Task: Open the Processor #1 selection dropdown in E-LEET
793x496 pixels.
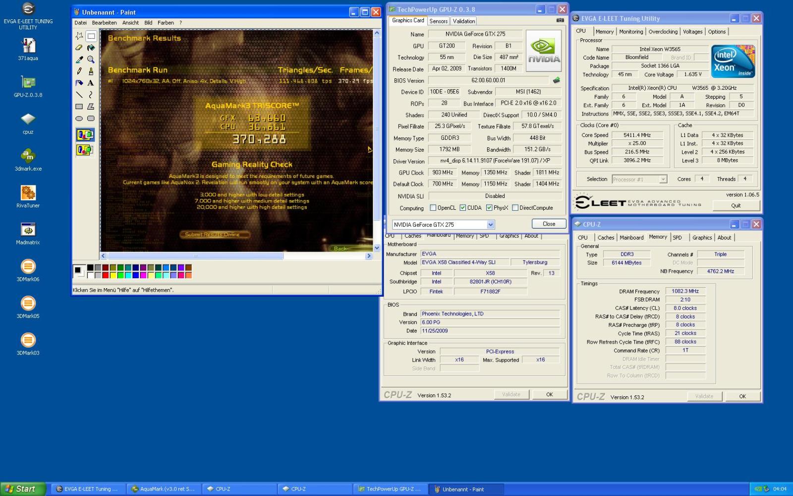Action: [x=639, y=179]
